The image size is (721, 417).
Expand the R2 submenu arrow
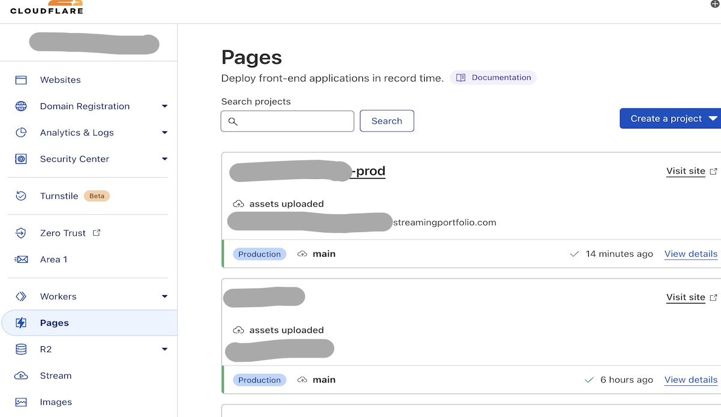(x=165, y=349)
